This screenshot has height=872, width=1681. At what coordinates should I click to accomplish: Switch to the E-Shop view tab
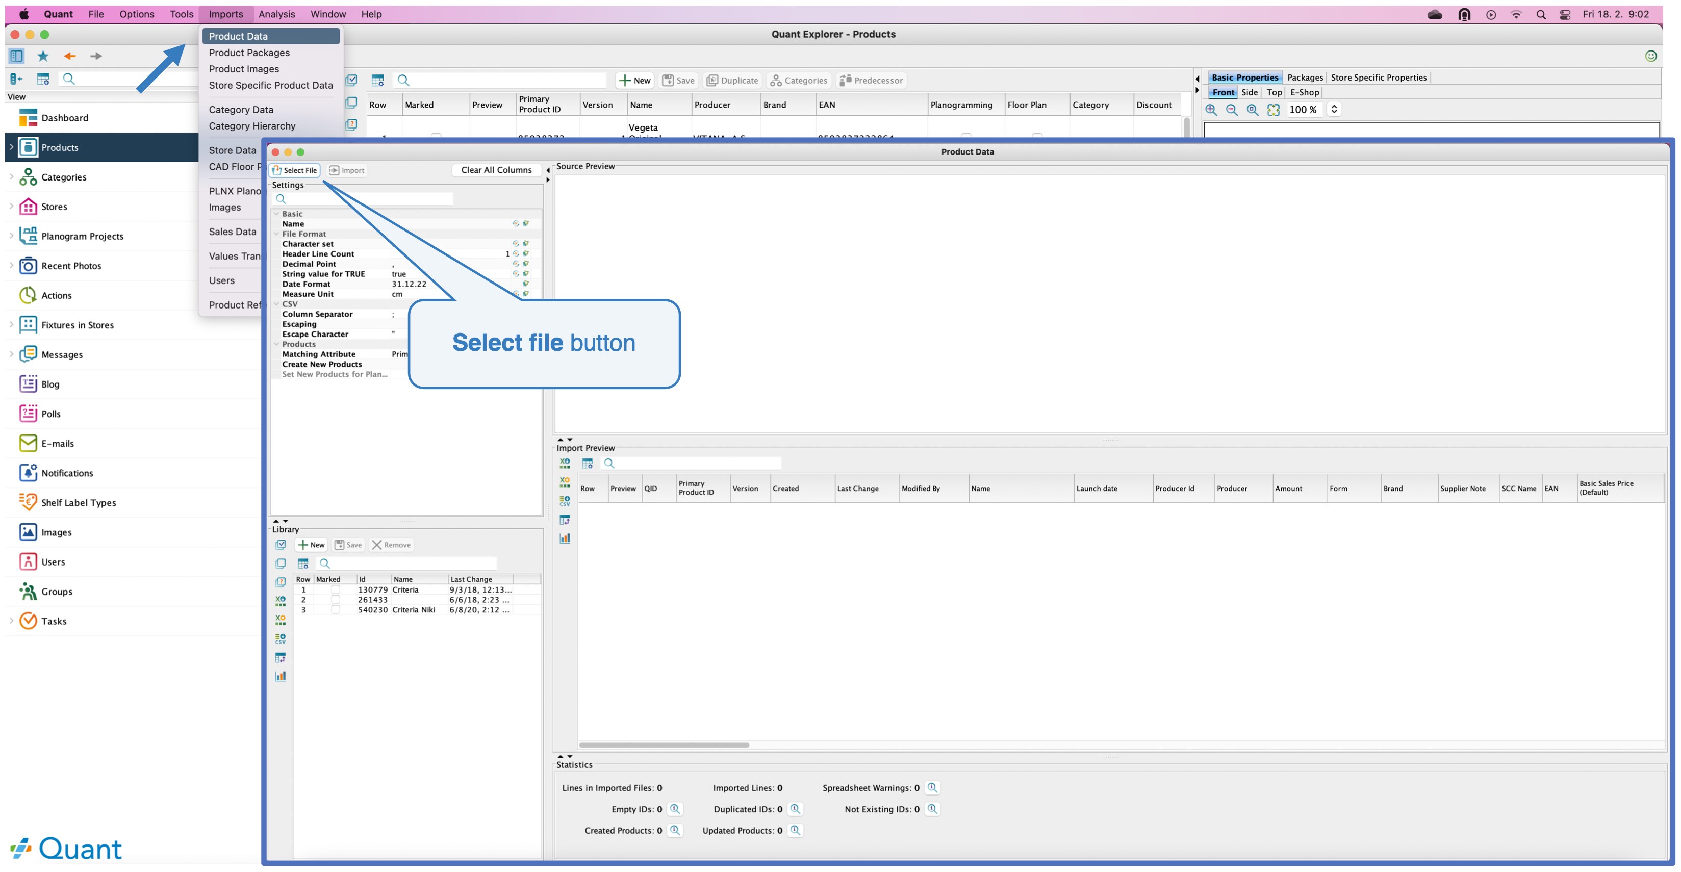tap(1305, 93)
